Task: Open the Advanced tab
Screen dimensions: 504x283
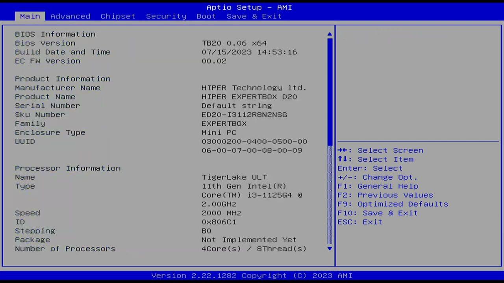Action: tap(70, 16)
